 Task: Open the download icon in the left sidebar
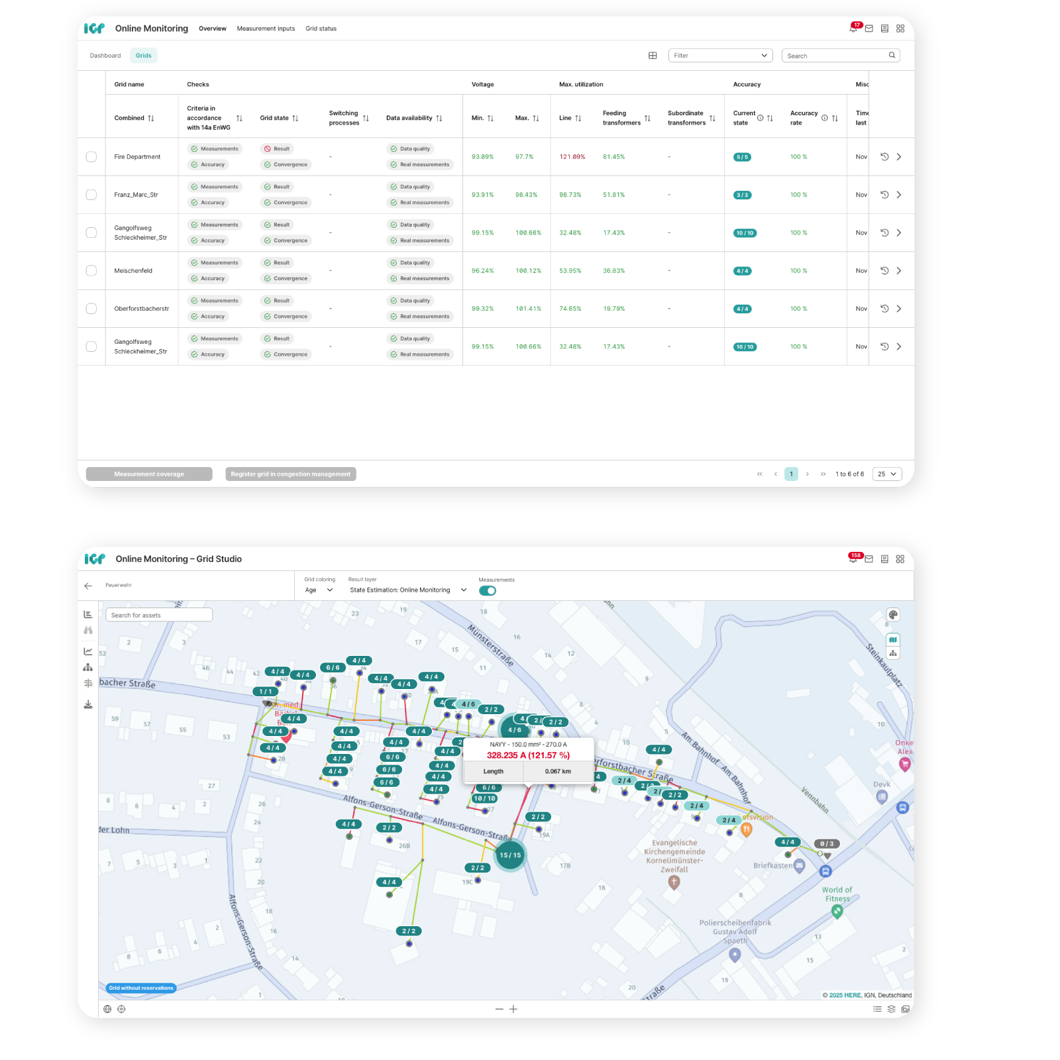pos(88,704)
